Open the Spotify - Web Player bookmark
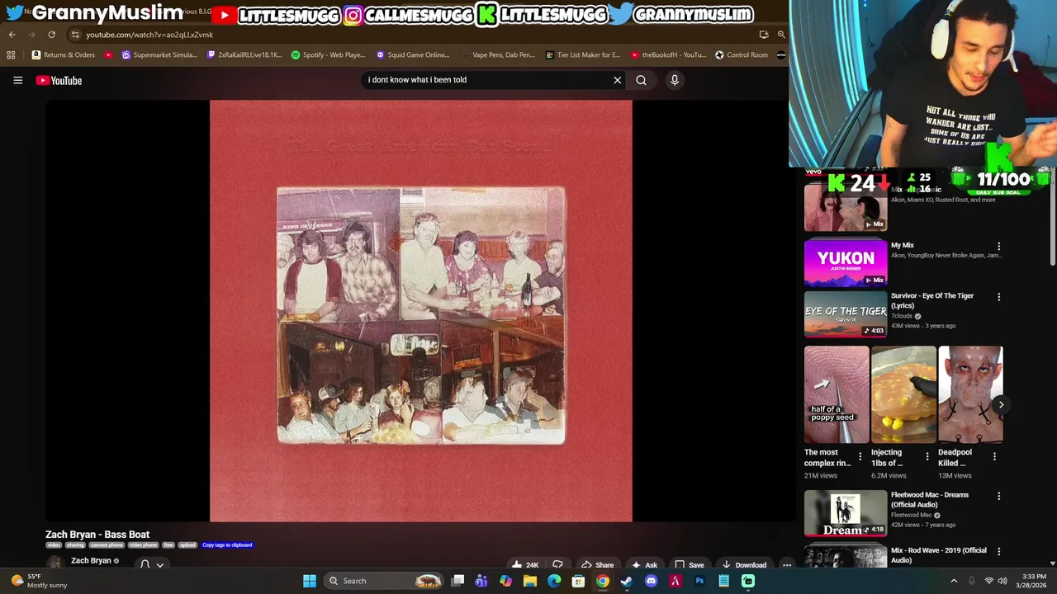Screen dimensions: 1057x594 tap(328, 55)
